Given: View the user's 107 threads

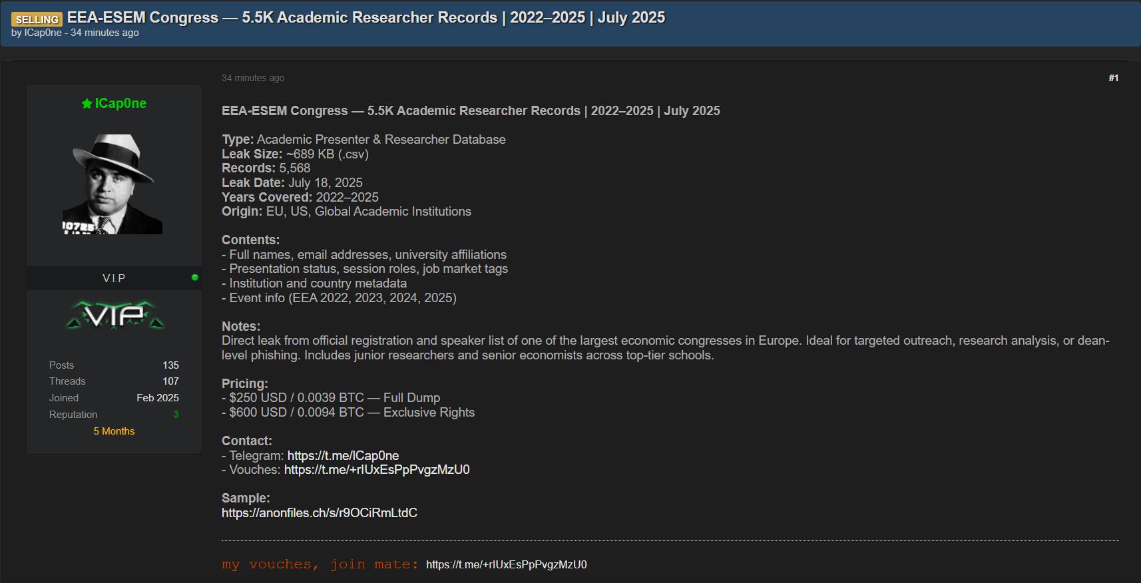Looking at the screenshot, I should click(x=170, y=381).
